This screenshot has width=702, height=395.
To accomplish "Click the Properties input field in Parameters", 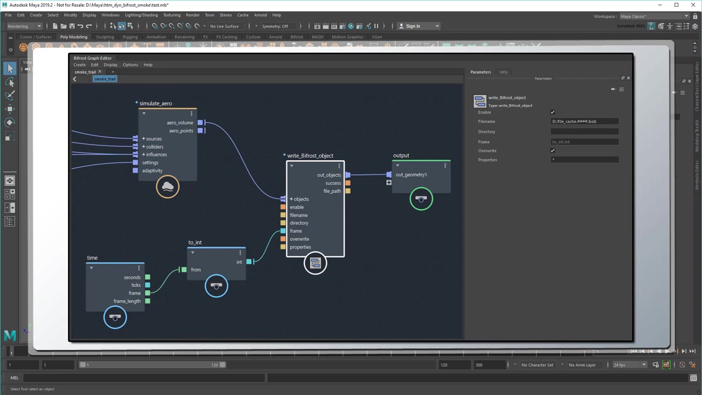I will point(585,160).
